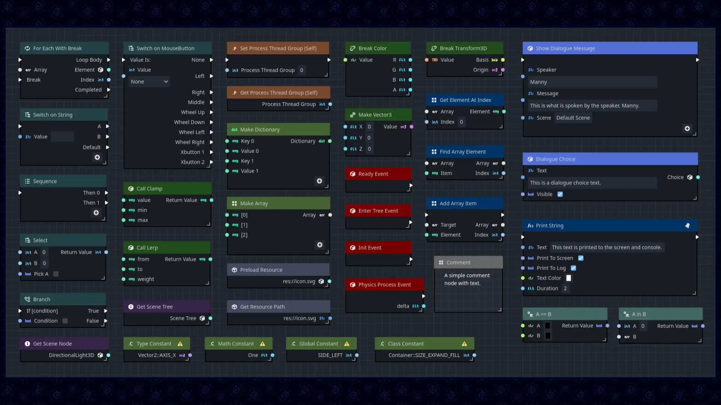Click the Duration value field
The image size is (721, 405).
click(565, 288)
